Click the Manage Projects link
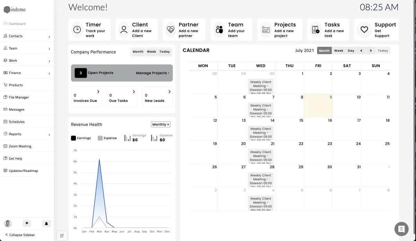The width and height of the screenshot is (416, 241). pyautogui.click(x=153, y=73)
